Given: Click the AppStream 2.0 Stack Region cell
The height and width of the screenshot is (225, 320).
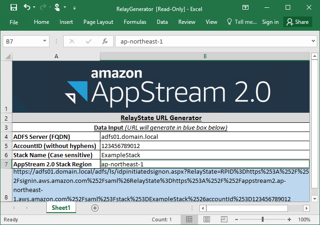Looking at the screenshot, I should click(56, 164).
